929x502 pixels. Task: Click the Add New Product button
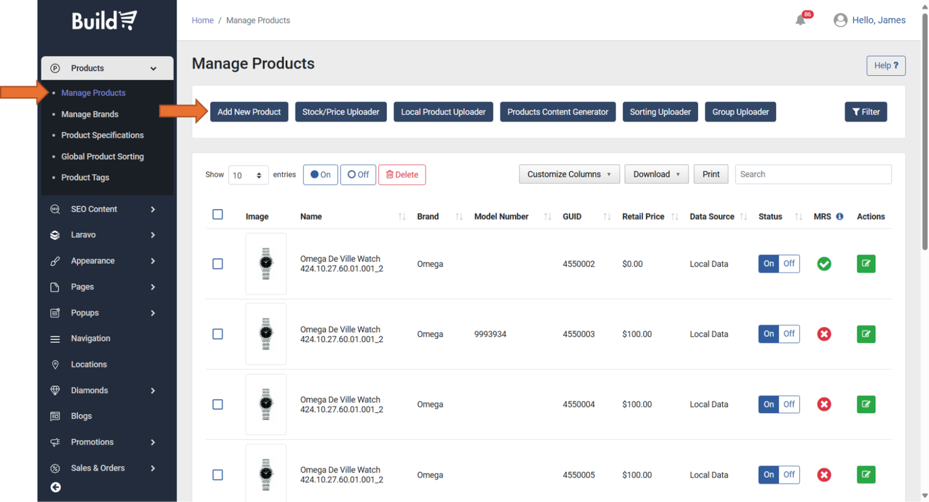pyautogui.click(x=249, y=112)
